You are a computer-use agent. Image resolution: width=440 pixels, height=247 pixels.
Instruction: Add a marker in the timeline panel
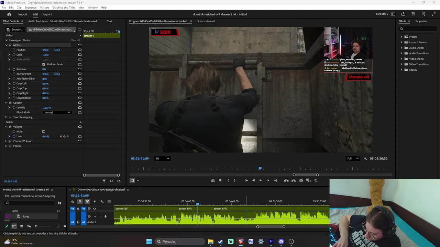click(95, 201)
